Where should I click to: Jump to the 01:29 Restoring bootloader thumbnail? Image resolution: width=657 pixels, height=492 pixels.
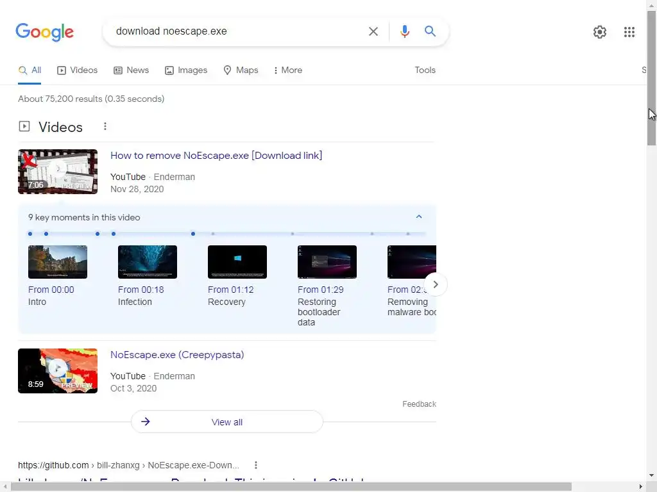pos(327,262)
